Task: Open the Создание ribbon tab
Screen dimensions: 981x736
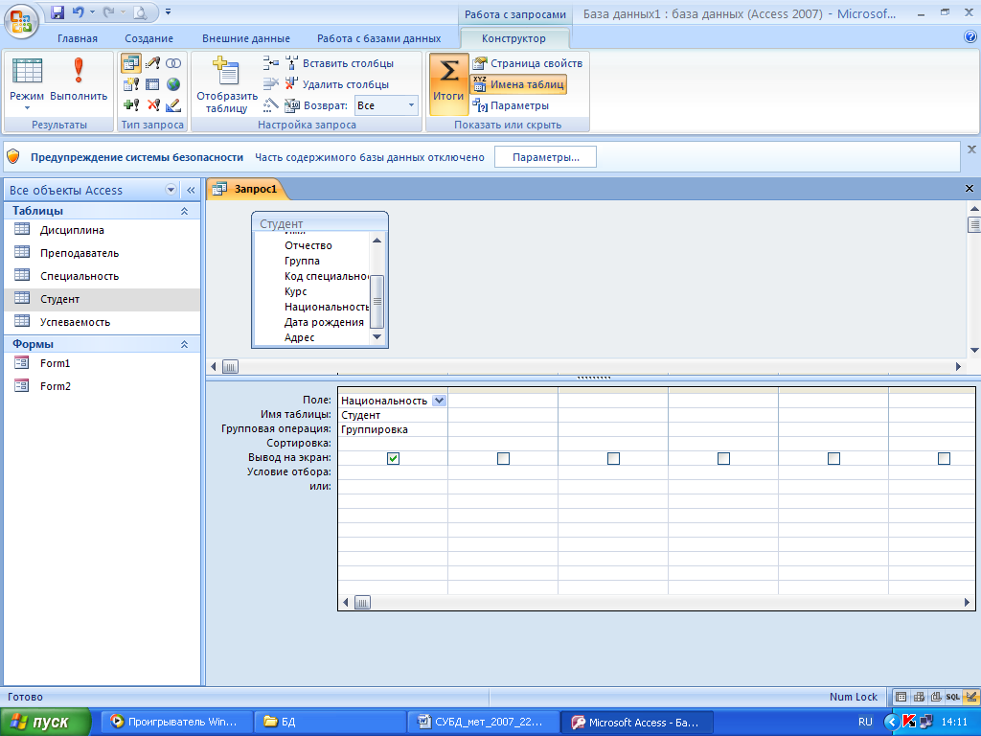Action: (148, 38)
